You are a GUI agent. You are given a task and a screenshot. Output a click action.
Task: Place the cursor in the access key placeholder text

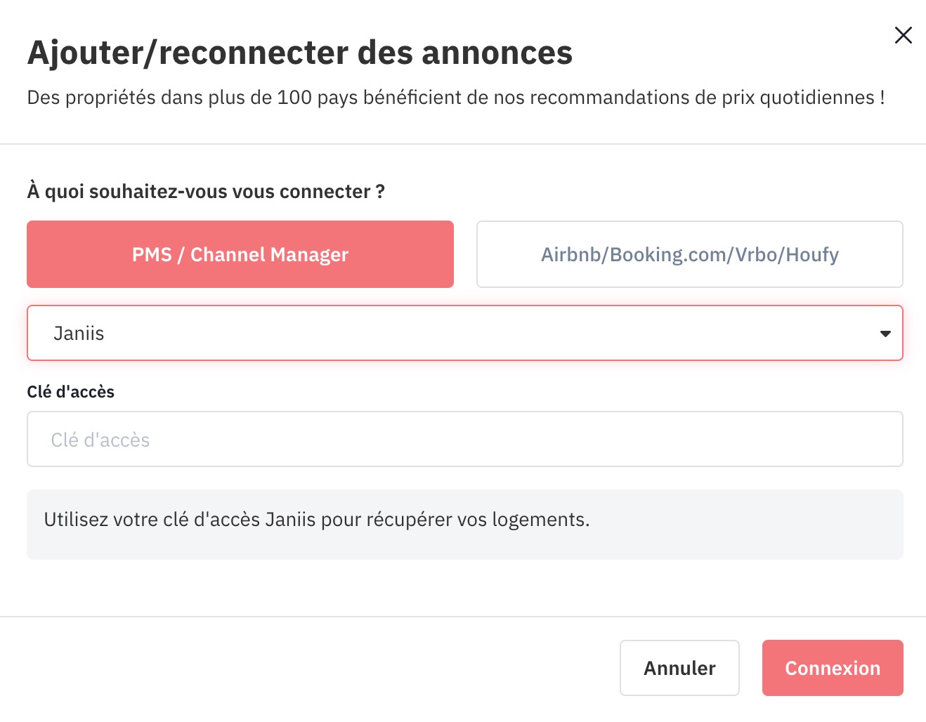pyautogui.click(x=100, y=440)
